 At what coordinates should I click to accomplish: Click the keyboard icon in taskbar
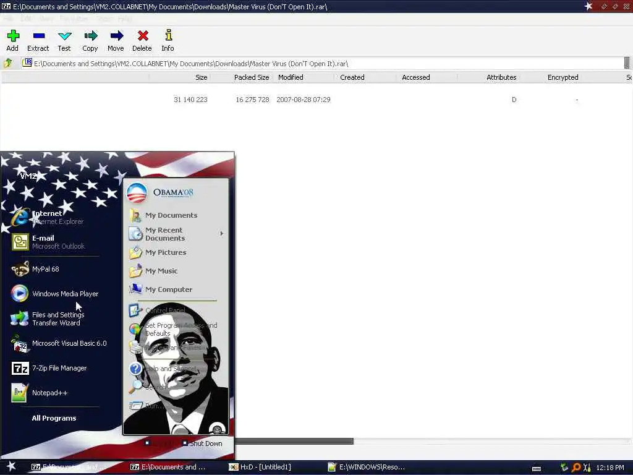tap(537, 468)
